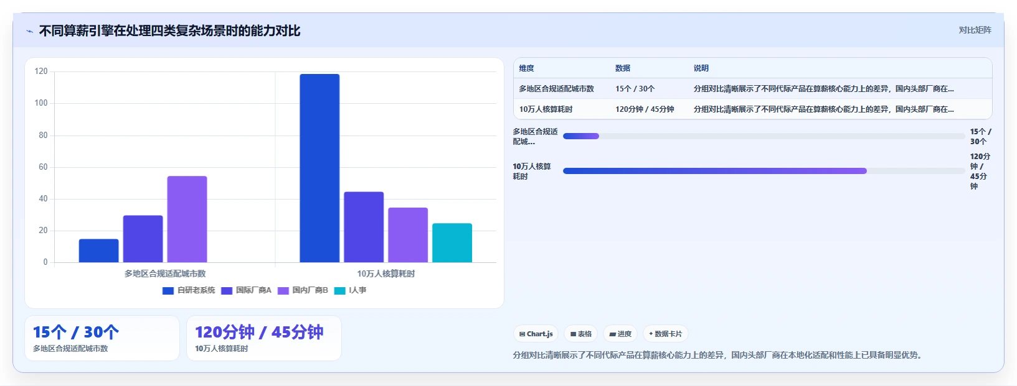The height and width of the screenshot is (386, 1017).
Task: Click the summary sentence below the tag chips
Action: 719,355
